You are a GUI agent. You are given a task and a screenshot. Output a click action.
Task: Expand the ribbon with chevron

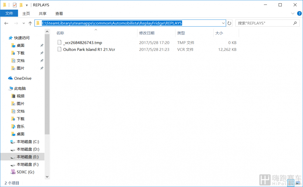click(x=293, y=14)
